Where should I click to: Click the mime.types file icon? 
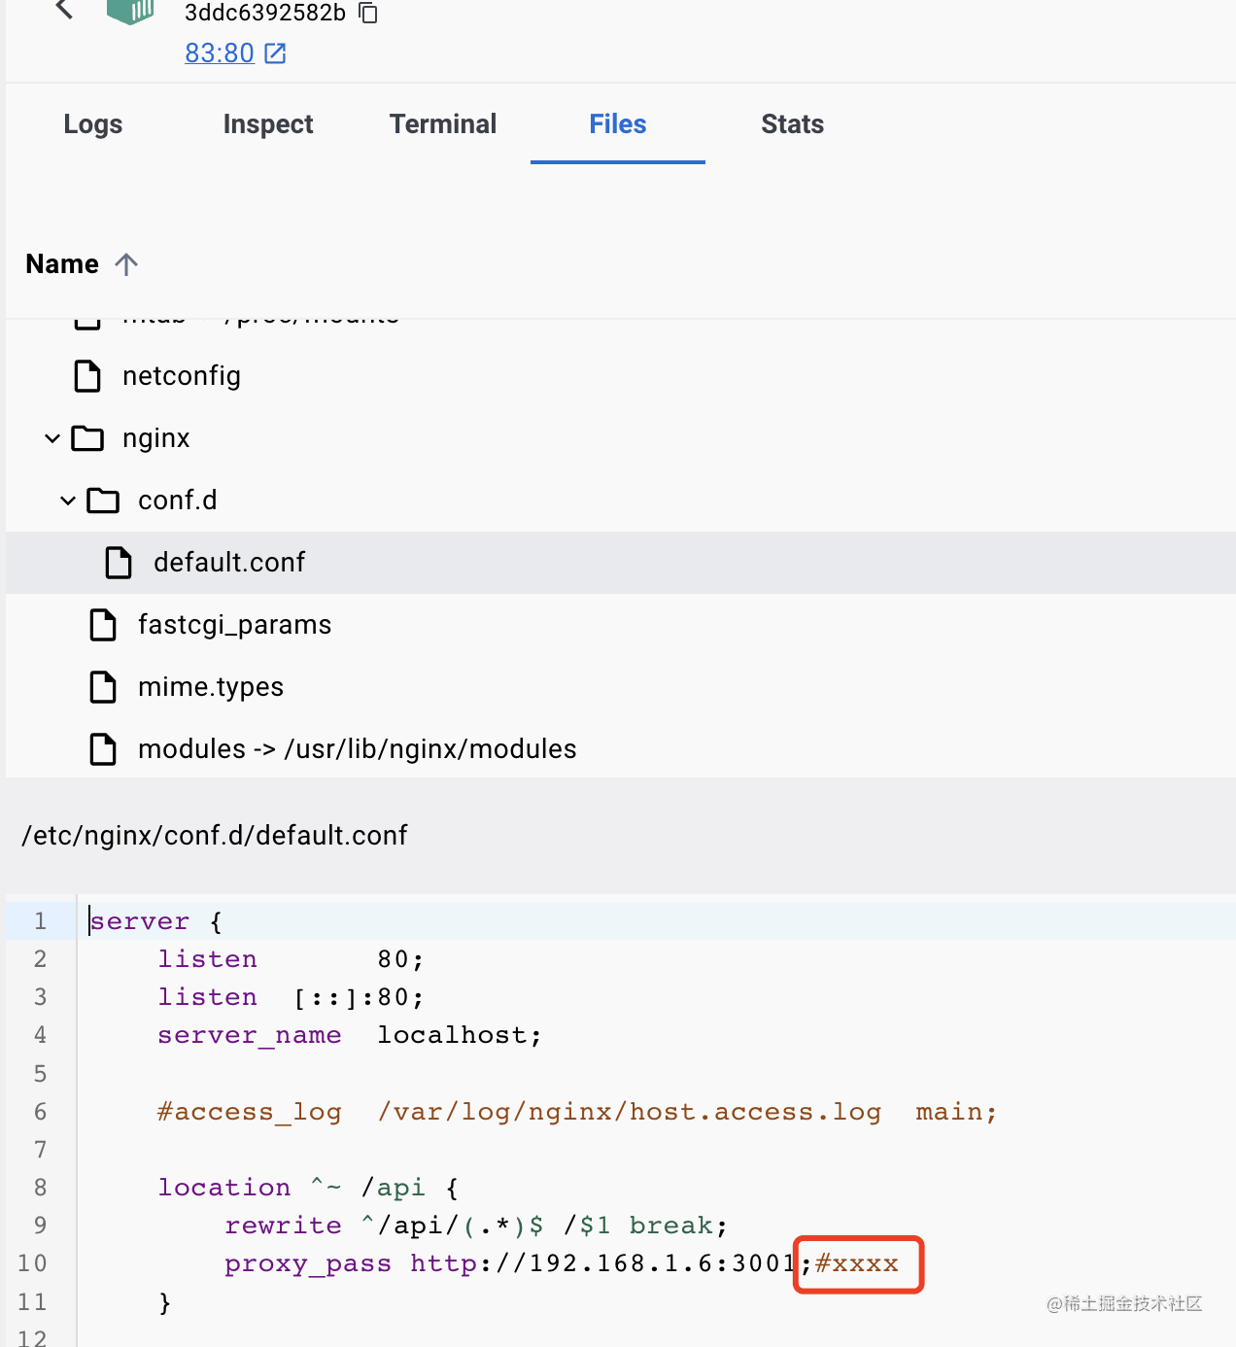[103, 687]
